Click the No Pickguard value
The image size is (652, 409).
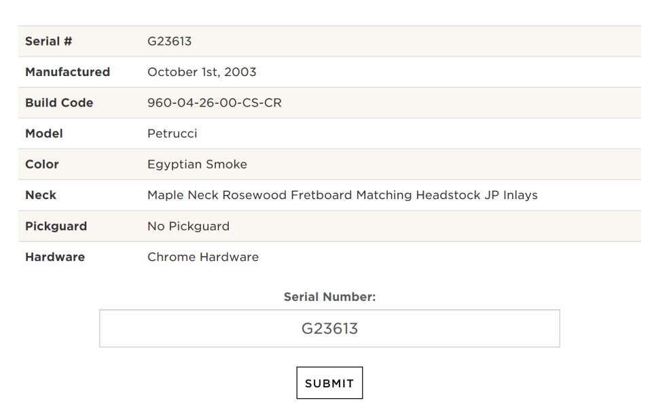[x=188, y=226]
